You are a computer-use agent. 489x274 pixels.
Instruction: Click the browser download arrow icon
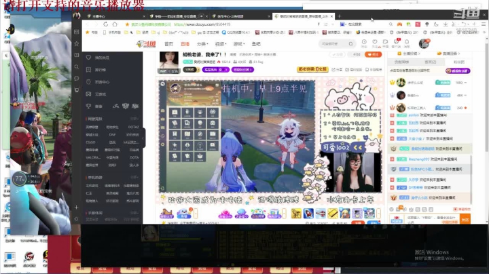click(x=446, y=24)
